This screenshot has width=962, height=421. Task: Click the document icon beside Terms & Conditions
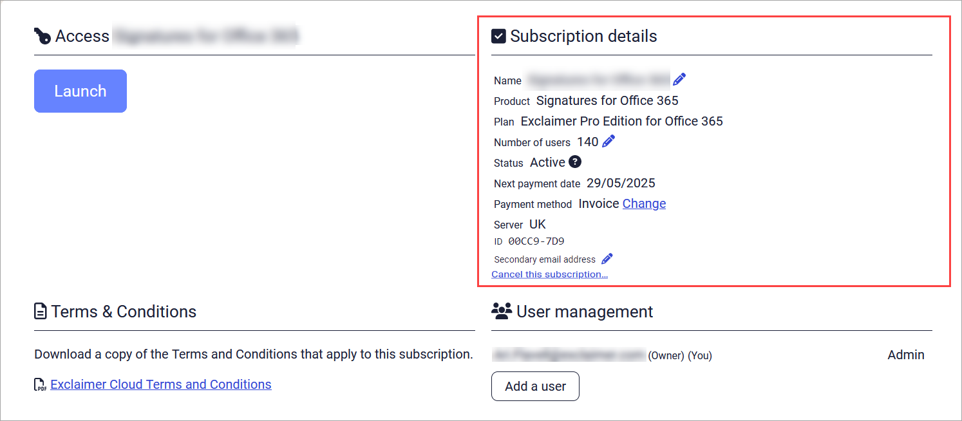tap(40, 311)
